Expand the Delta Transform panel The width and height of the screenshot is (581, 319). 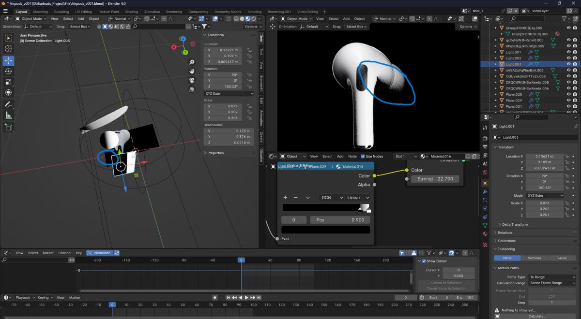514,224
